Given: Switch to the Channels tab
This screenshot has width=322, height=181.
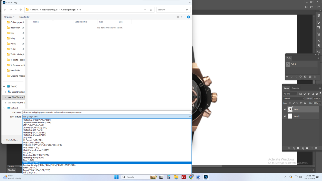Looking at the screenshot, I should pos(295,88).
